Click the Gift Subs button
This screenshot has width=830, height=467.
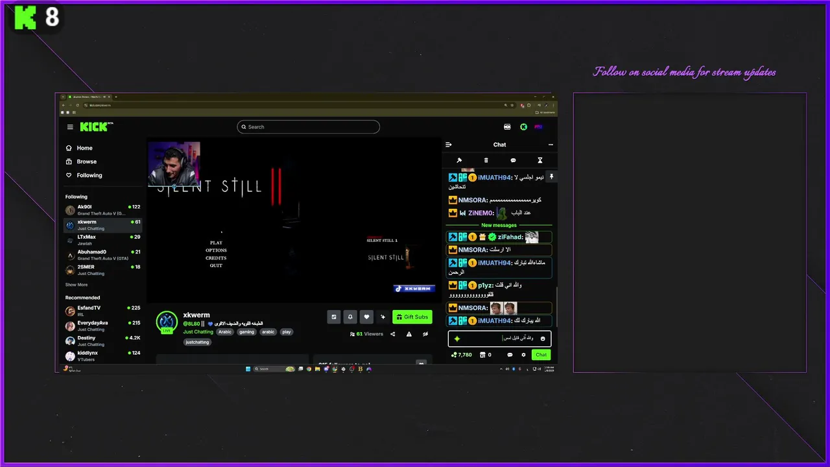click(x=412, y=317)
